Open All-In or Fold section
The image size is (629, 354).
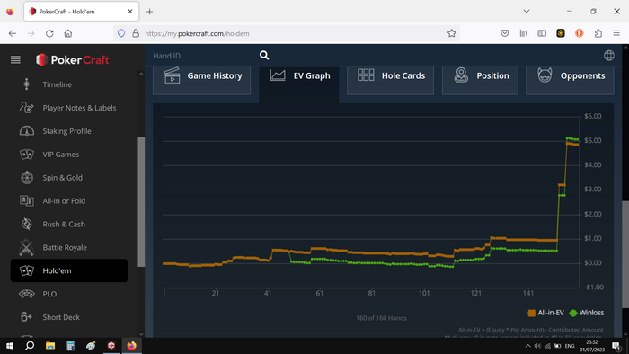(x=64, y=201)
